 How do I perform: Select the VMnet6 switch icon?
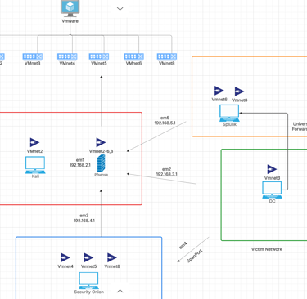[133, 56]
